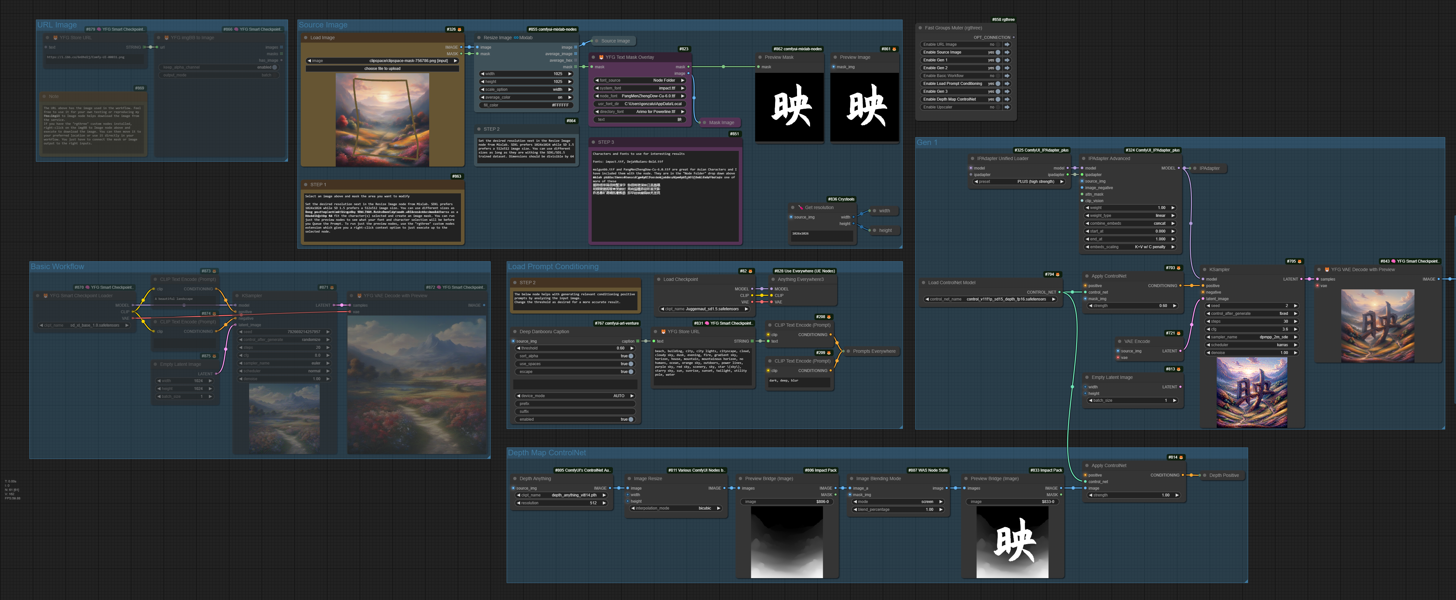Click the IMAGE output port of Load Image
1456x600 pixels.
pos(461,47)
